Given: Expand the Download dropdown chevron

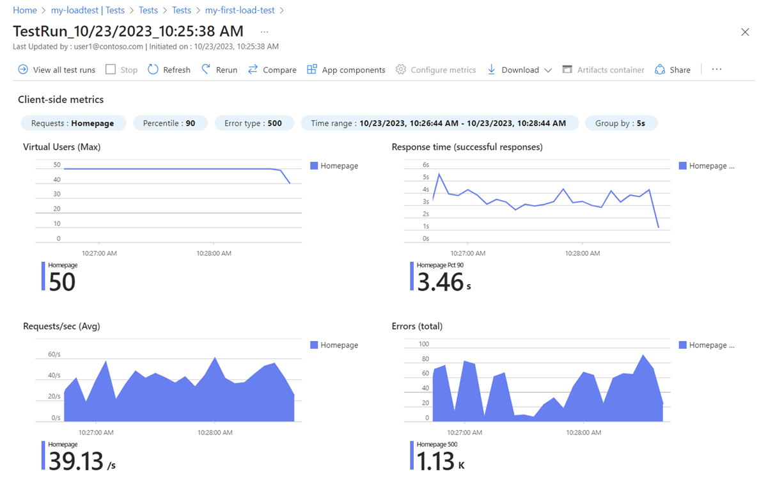Looking at the screenshot, I should pos(548,70).
